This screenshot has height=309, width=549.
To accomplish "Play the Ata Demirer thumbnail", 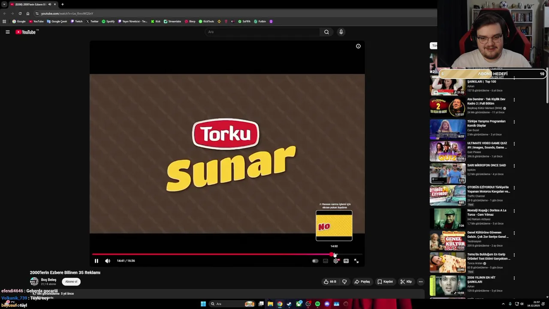I will (x=447, y=107).
